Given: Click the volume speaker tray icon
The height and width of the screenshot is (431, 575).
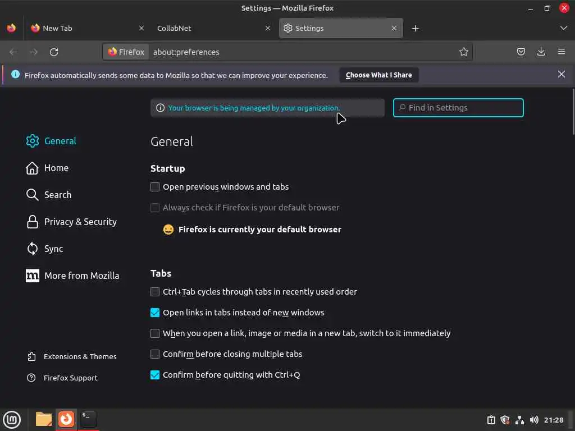Looking at the screenshot, I should (x=534, y=420).
